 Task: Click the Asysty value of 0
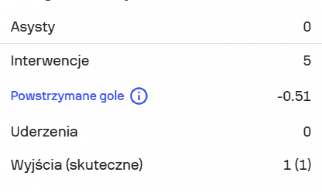pos(307,27)
